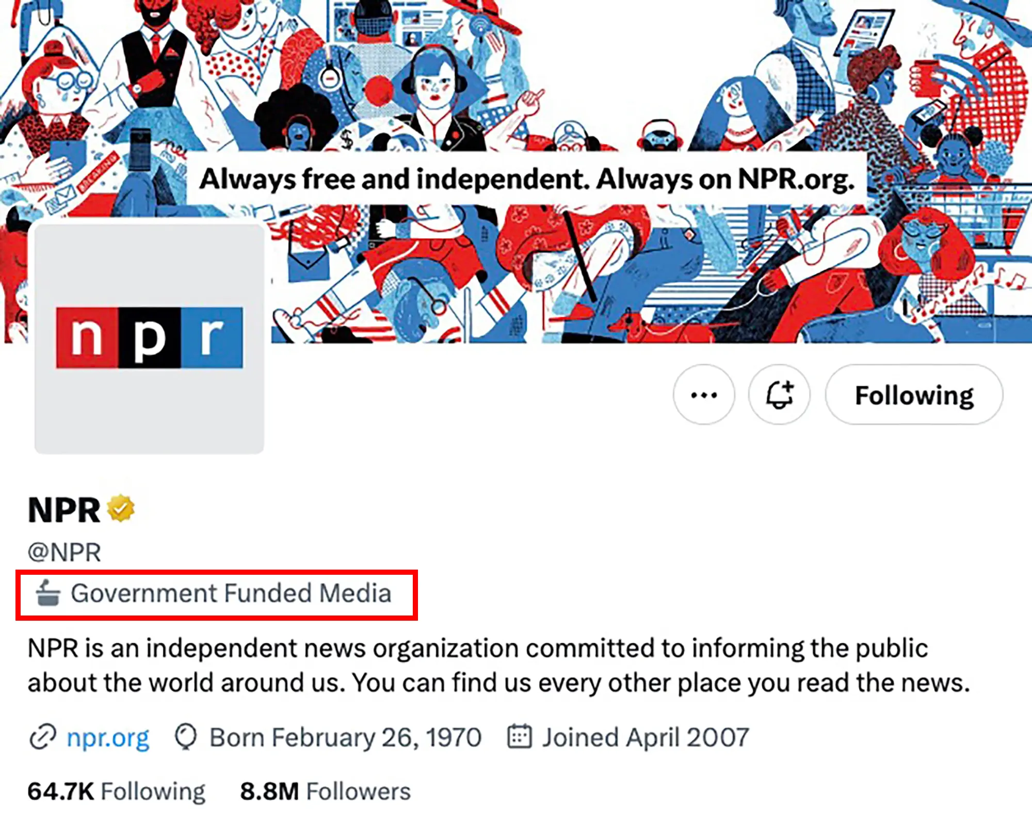This screenshot has width=1032, height=825.
Task: Click the Born February 26, 1970 text
Action: [x=345, y=737]
